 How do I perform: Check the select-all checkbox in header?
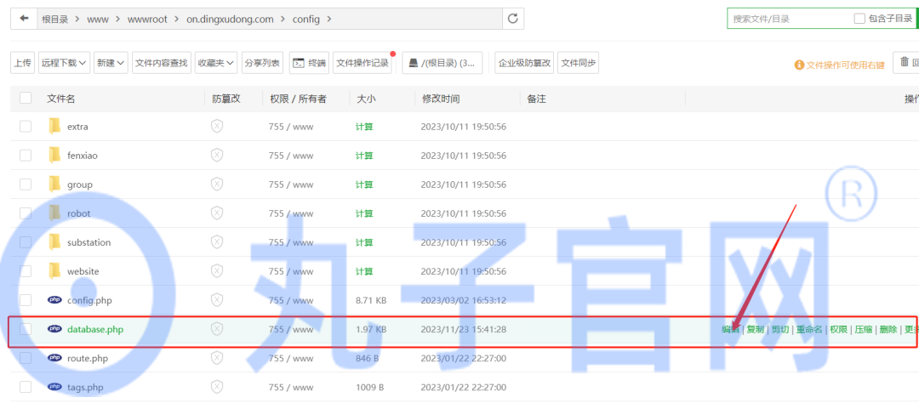click(26, 98)
